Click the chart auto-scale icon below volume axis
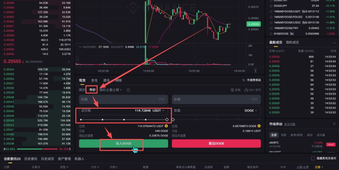This screenshot has width=339, height=170. pyautogui.click(x=256, y=71)
